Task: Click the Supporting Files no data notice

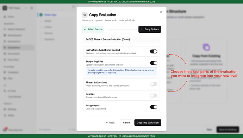Action: click(x=122, y=71)
